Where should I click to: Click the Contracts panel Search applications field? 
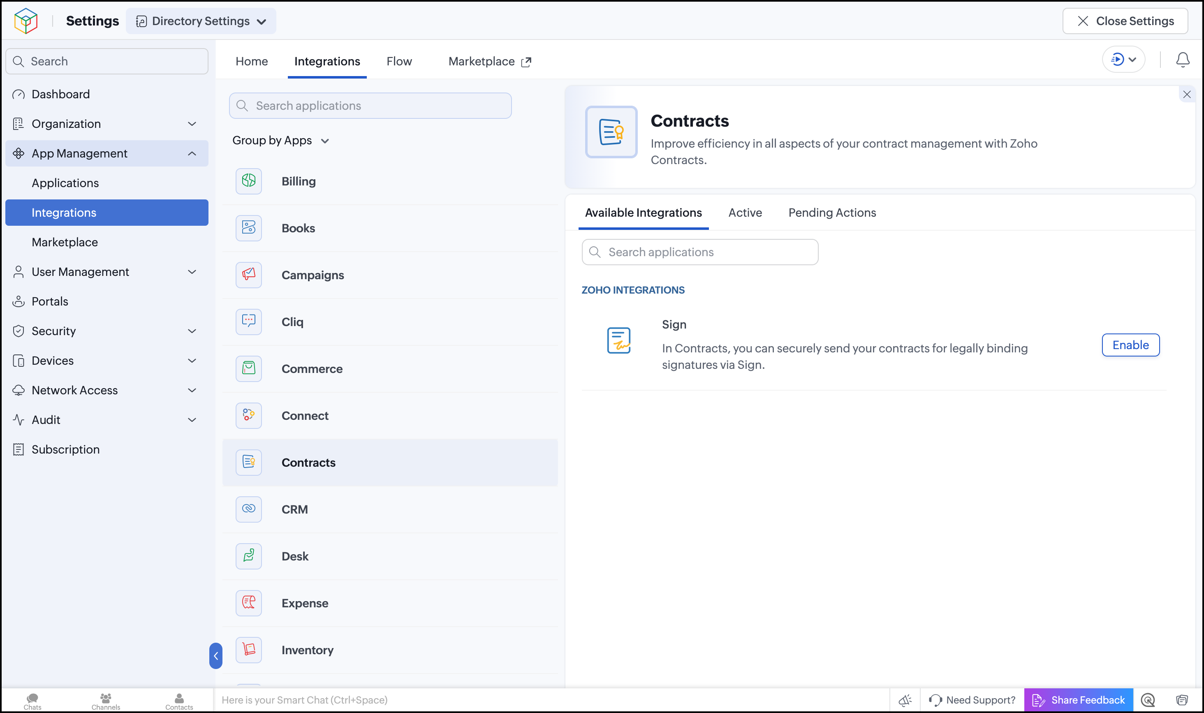(699, 252)
